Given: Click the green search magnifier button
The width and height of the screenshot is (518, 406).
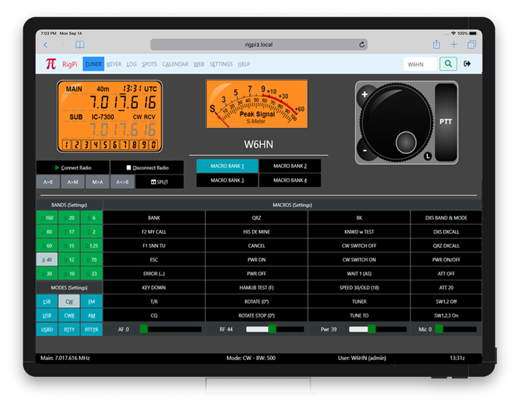Looking at the screenshot, I should coord(448,63).
